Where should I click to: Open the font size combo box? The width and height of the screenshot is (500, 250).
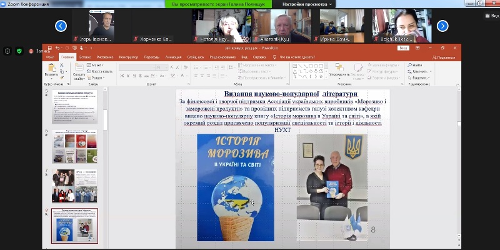[162, 67]
